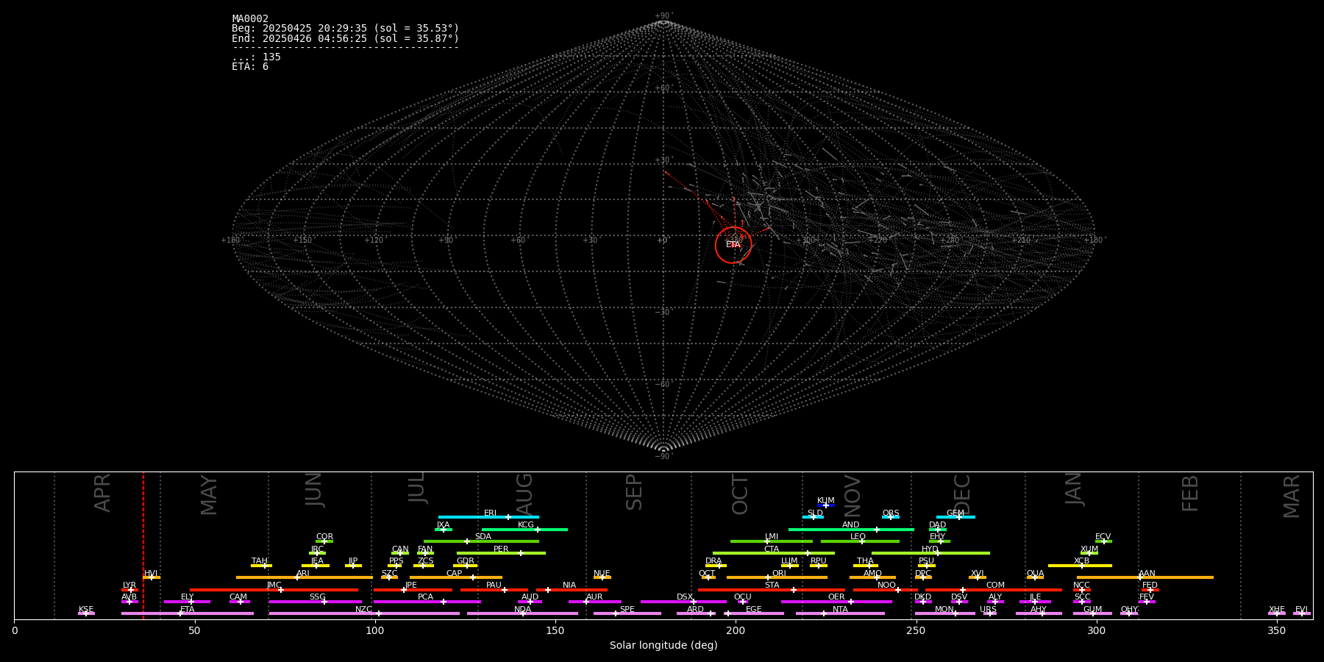
Task: Click the HYD shower label
Action: pyautogui.click(x=930, y=549)
